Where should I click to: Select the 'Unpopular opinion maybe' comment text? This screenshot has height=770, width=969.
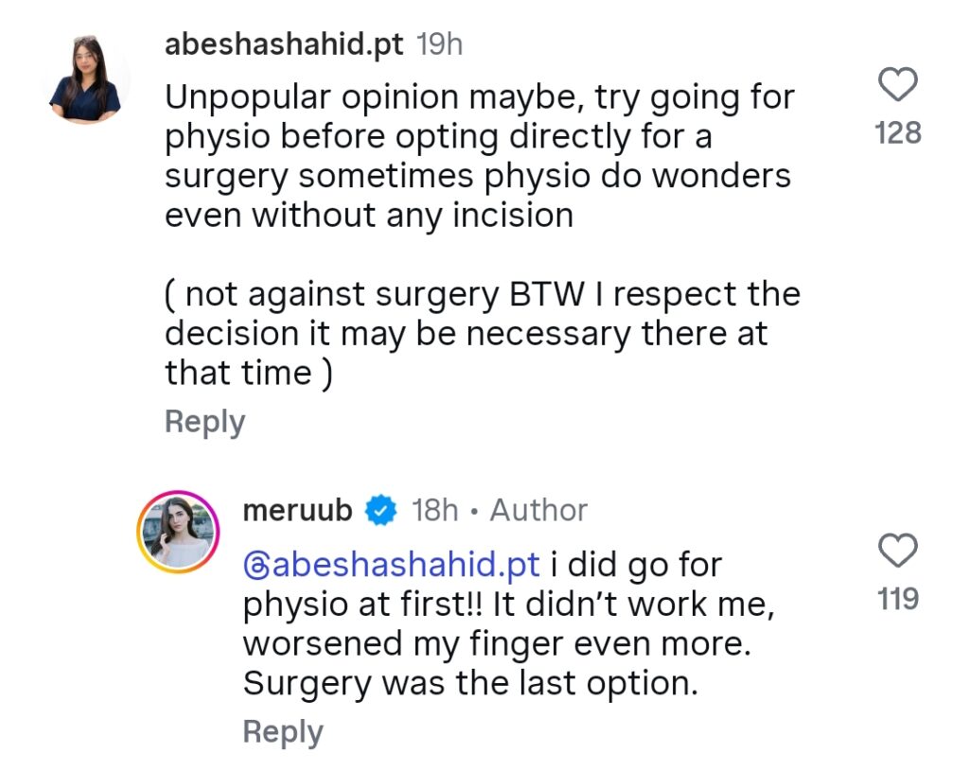pyautogui.click(x=479, y=156)
